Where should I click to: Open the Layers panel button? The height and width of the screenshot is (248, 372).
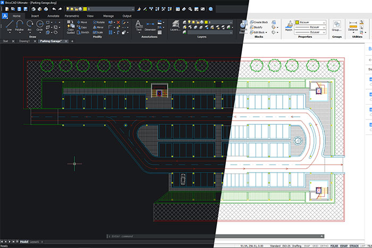point(175,25)
